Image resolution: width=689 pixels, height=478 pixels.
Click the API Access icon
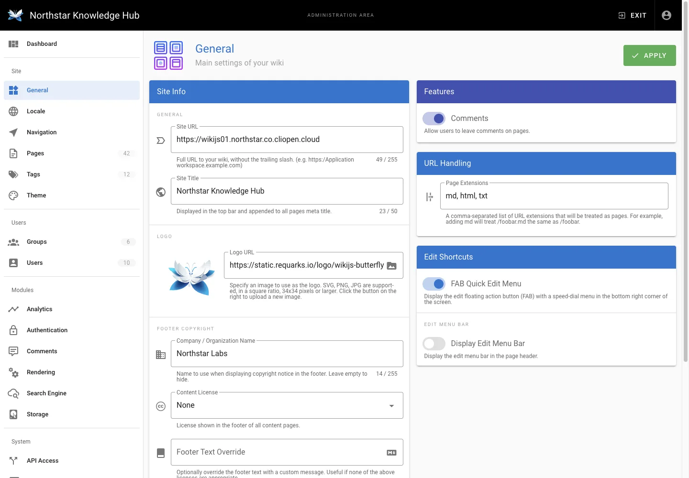[x=13, y=461]
